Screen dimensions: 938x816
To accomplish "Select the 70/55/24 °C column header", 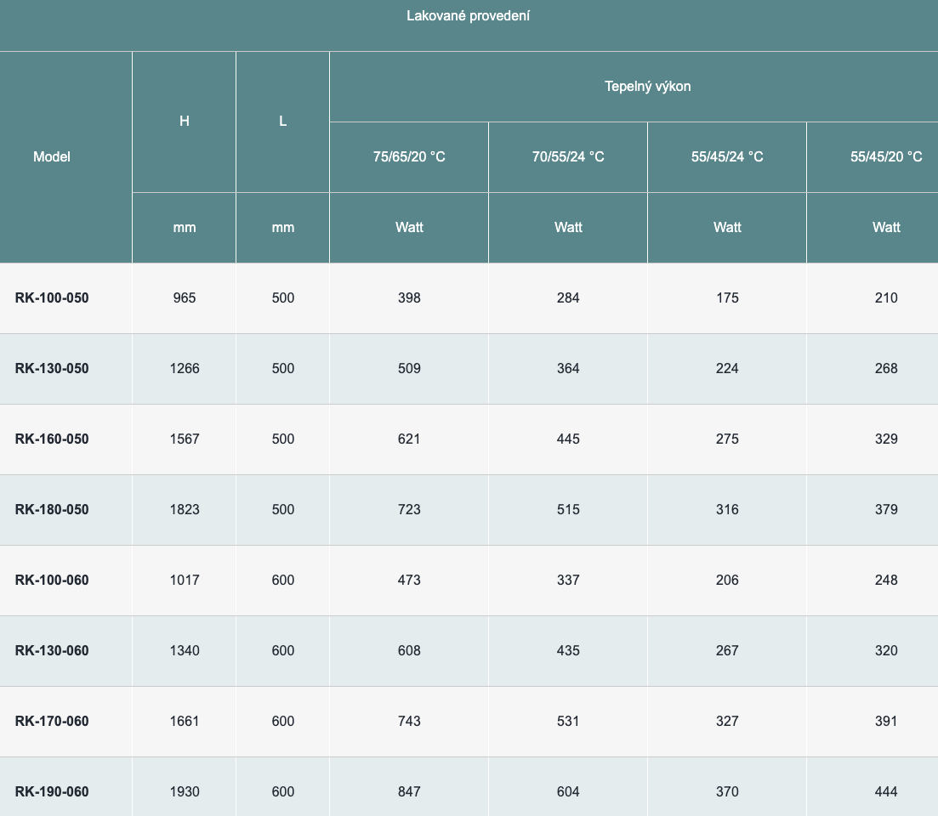I will click(568, 156).
